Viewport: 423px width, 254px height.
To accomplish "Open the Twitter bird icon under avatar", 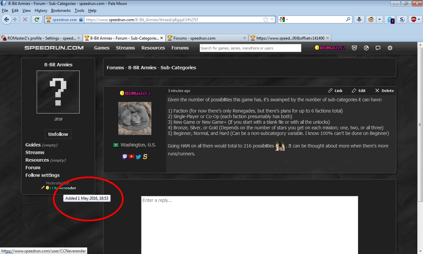I will (138, 157).
